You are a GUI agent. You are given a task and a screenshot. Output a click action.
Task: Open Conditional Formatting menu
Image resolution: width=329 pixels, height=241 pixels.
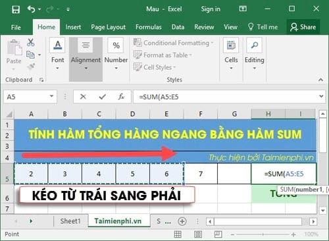click(173, 43)
